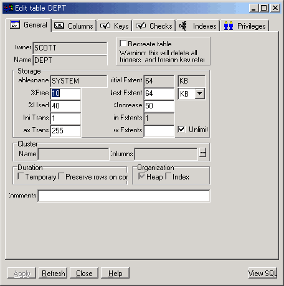This screenshot has height=286, width=284.
Task: Click the tree icon on Indexes tab
Action: click(x=183, y=26)
